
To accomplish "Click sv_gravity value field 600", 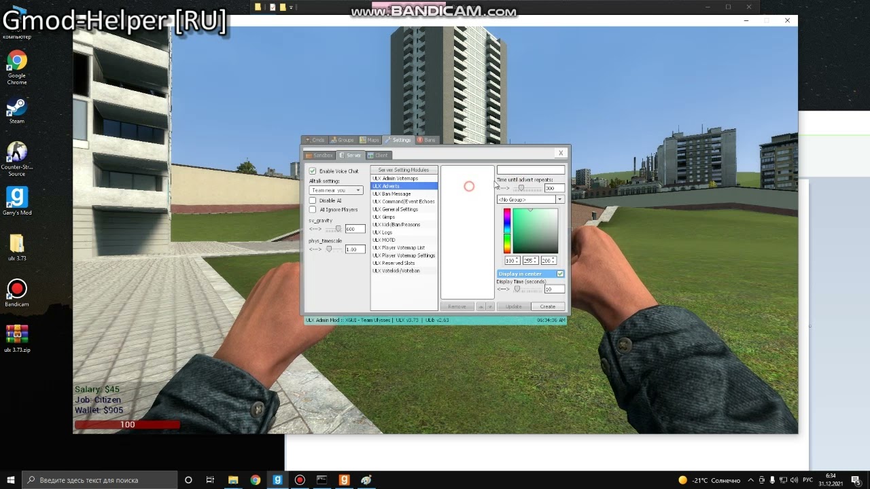I will tap(355, 229).
